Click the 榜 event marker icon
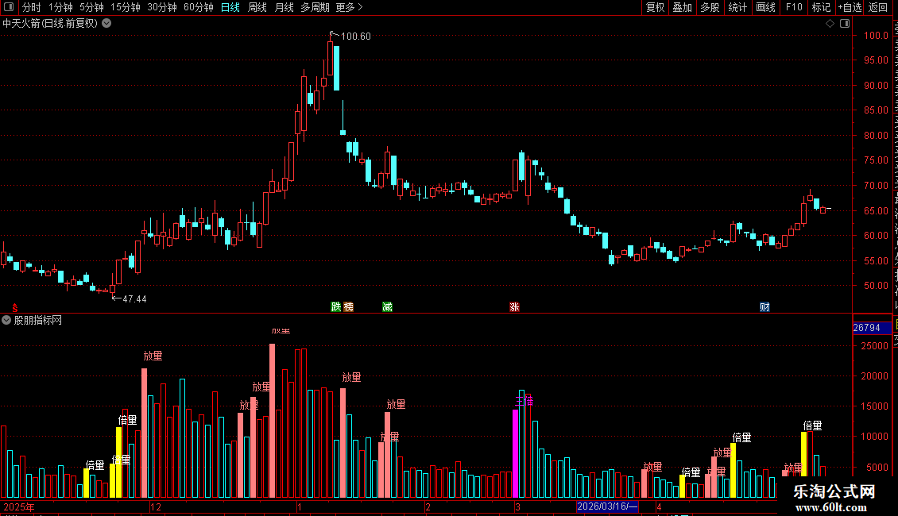898x516 pixels. click(348, 307)
